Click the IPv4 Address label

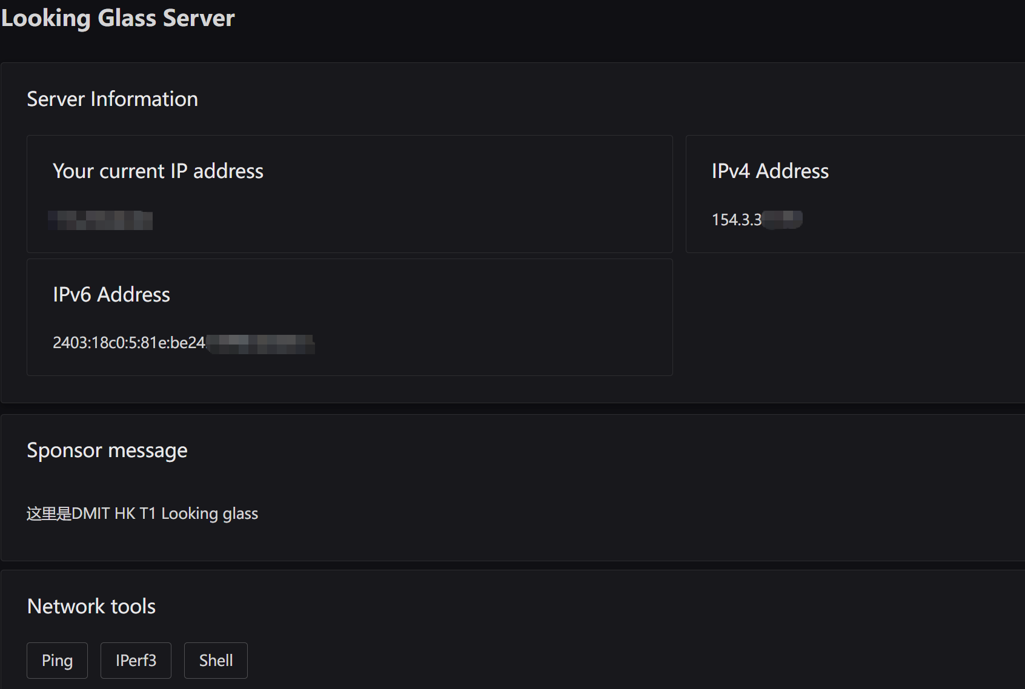point(770,171)
